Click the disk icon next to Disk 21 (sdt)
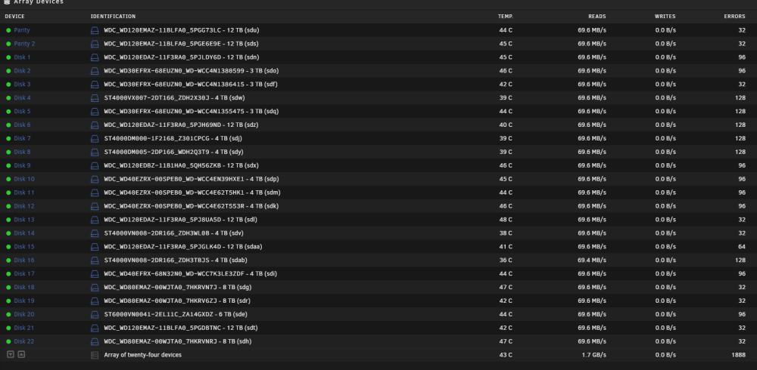757x370 pixels. click(95, 328)
